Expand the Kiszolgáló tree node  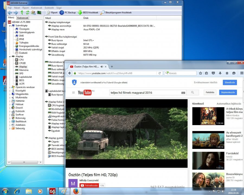10,91
